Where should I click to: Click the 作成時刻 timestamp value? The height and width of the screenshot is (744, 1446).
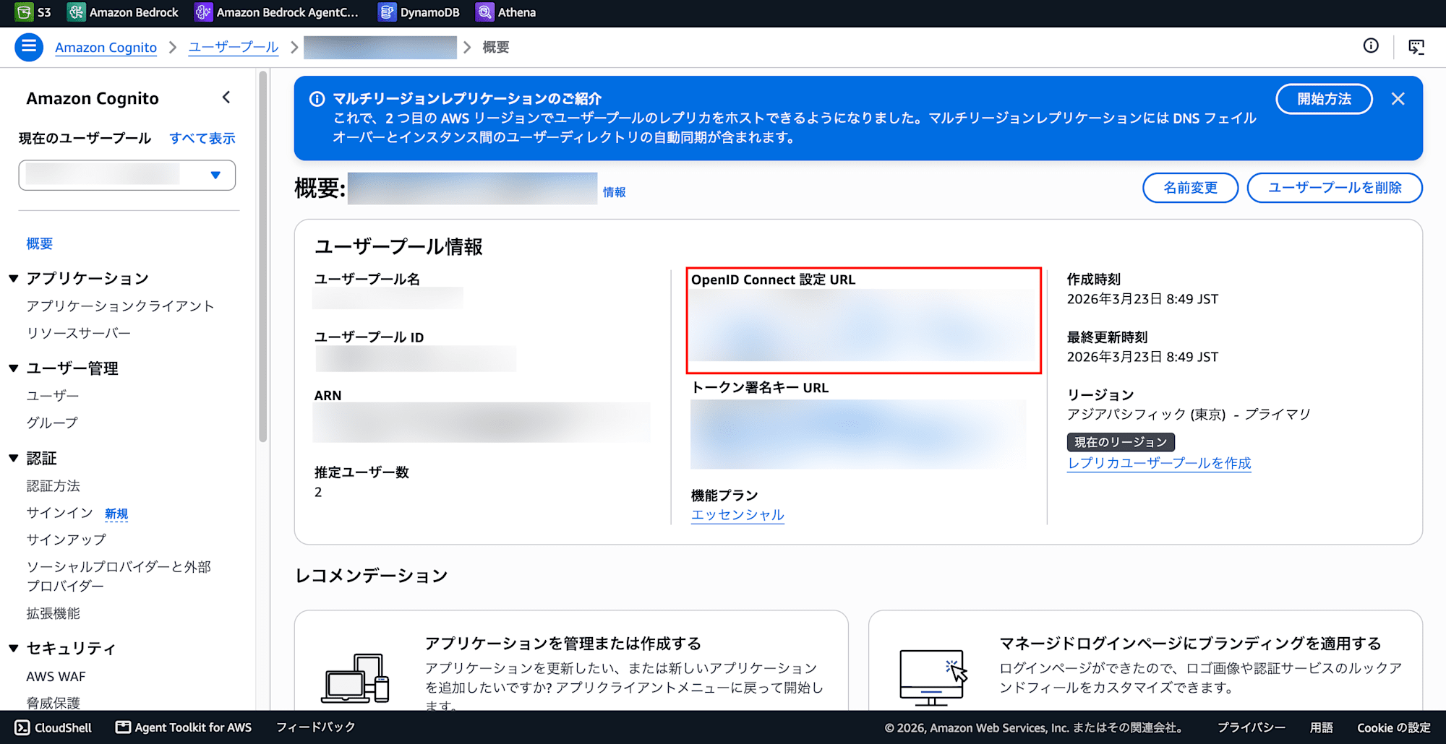[1142, 299]
